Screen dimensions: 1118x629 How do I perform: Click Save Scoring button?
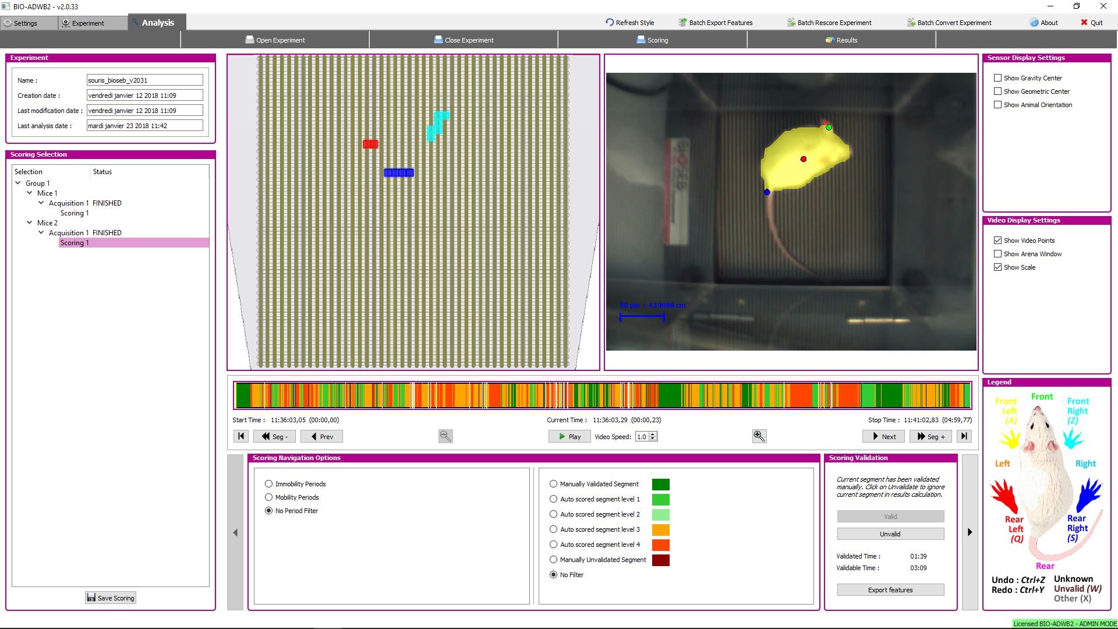coord(111,598)
